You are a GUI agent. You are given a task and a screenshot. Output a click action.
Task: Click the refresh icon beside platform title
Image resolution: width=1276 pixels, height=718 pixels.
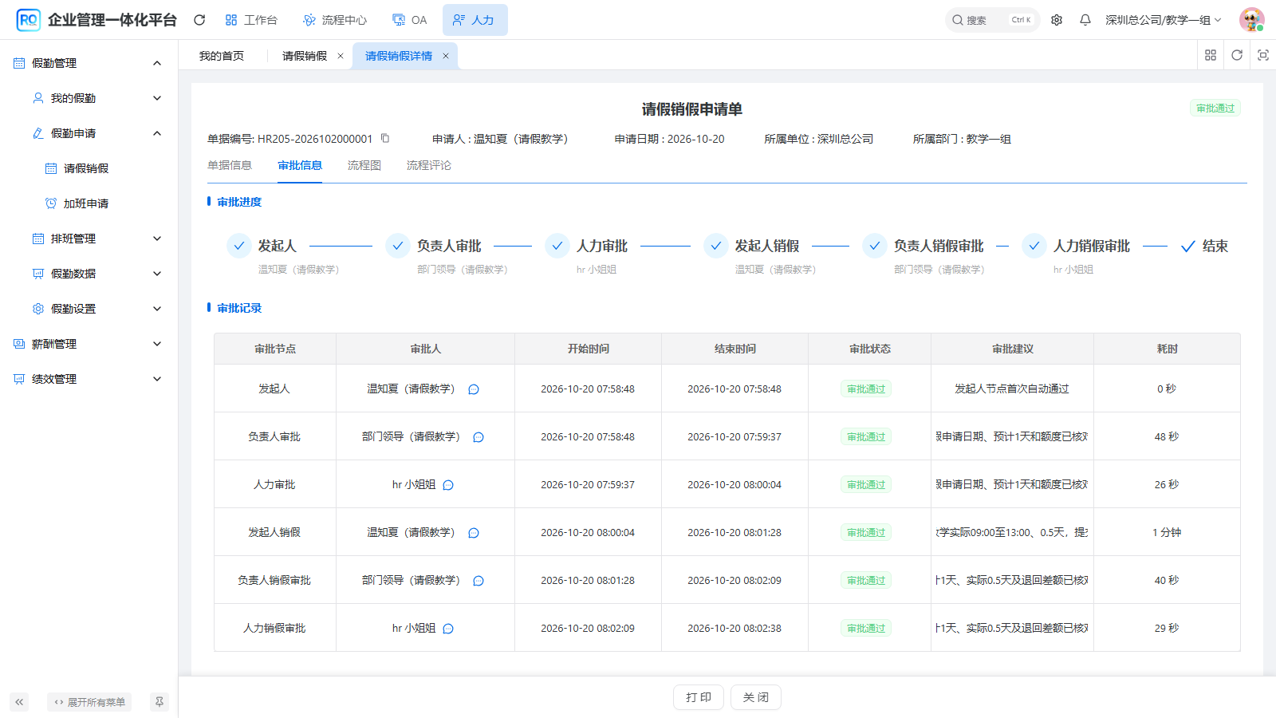pyautogui.click(x=199, y=20)
